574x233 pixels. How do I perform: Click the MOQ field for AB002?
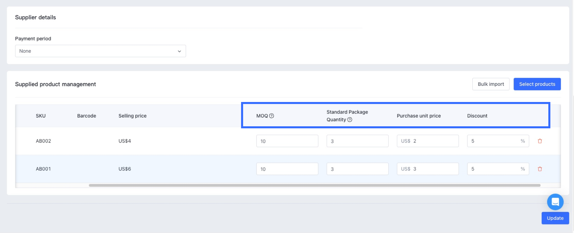(x=287, y=141)
